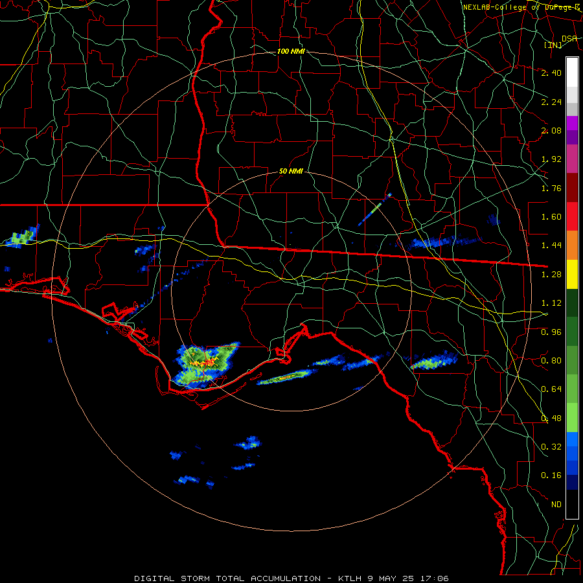The image size is (583, 583).
Task: Click the 2.24 legend value
Action: pos(551,102)
